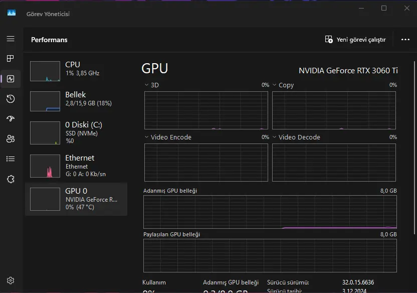Screen dimensions: 417x293
Task: Click Yeni görevi çalıştır button
Action: point(355,40)
